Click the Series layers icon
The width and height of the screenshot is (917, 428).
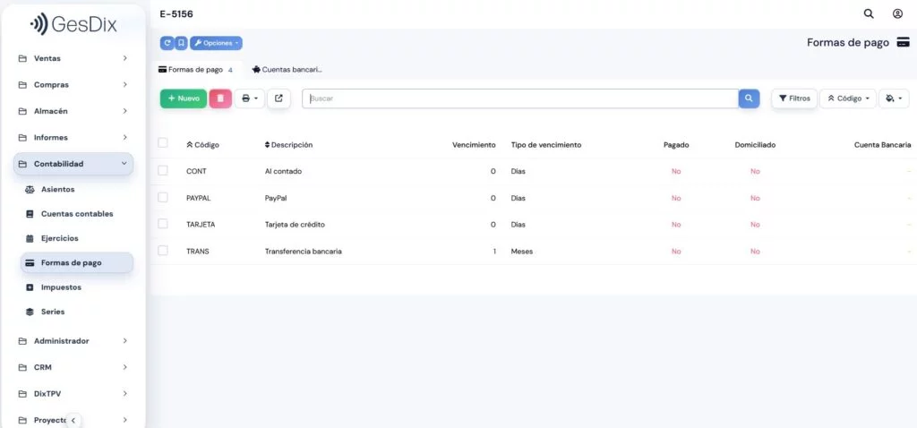[30, 312]
